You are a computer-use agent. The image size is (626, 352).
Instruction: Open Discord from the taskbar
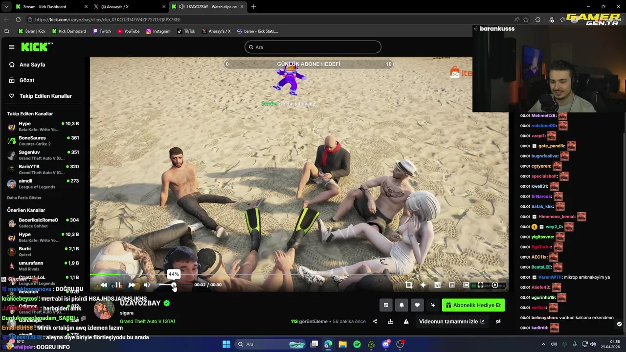[x=386, y=344]
